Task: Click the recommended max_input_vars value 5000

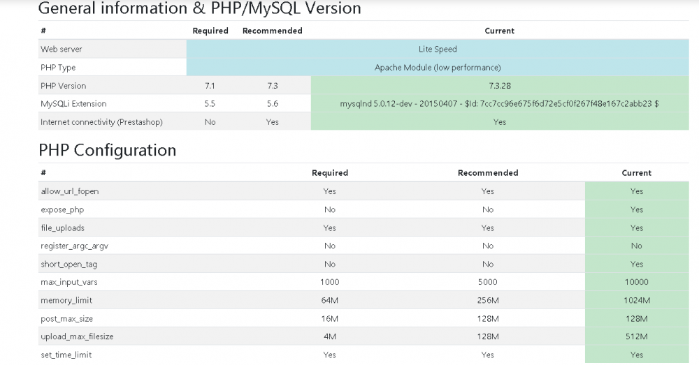Action: coord(488,282)
